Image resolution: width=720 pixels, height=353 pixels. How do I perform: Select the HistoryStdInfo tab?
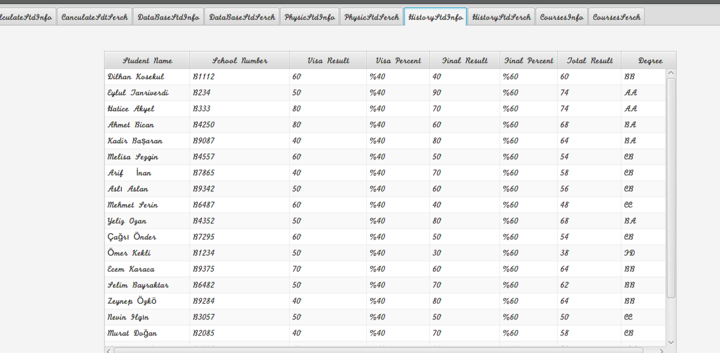[436, 17]
